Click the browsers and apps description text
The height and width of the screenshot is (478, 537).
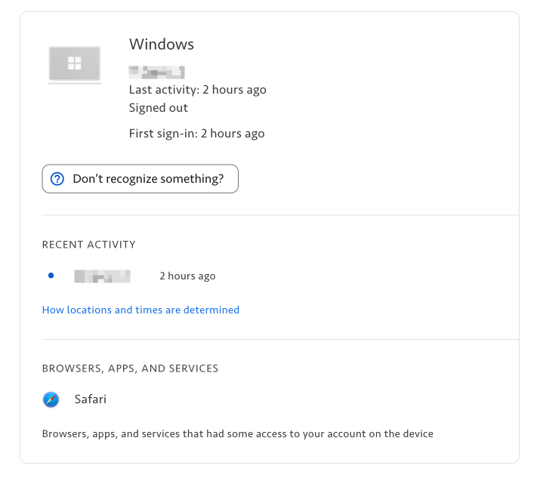coord(237,434)
